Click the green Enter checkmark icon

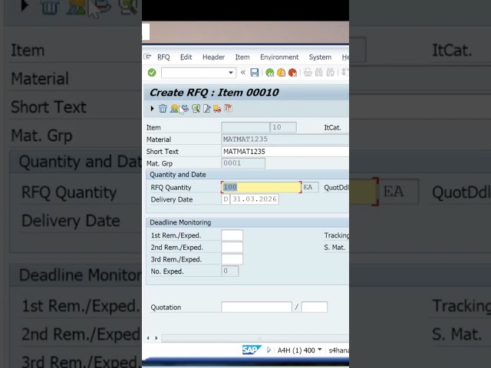click(x=152, y=73)
